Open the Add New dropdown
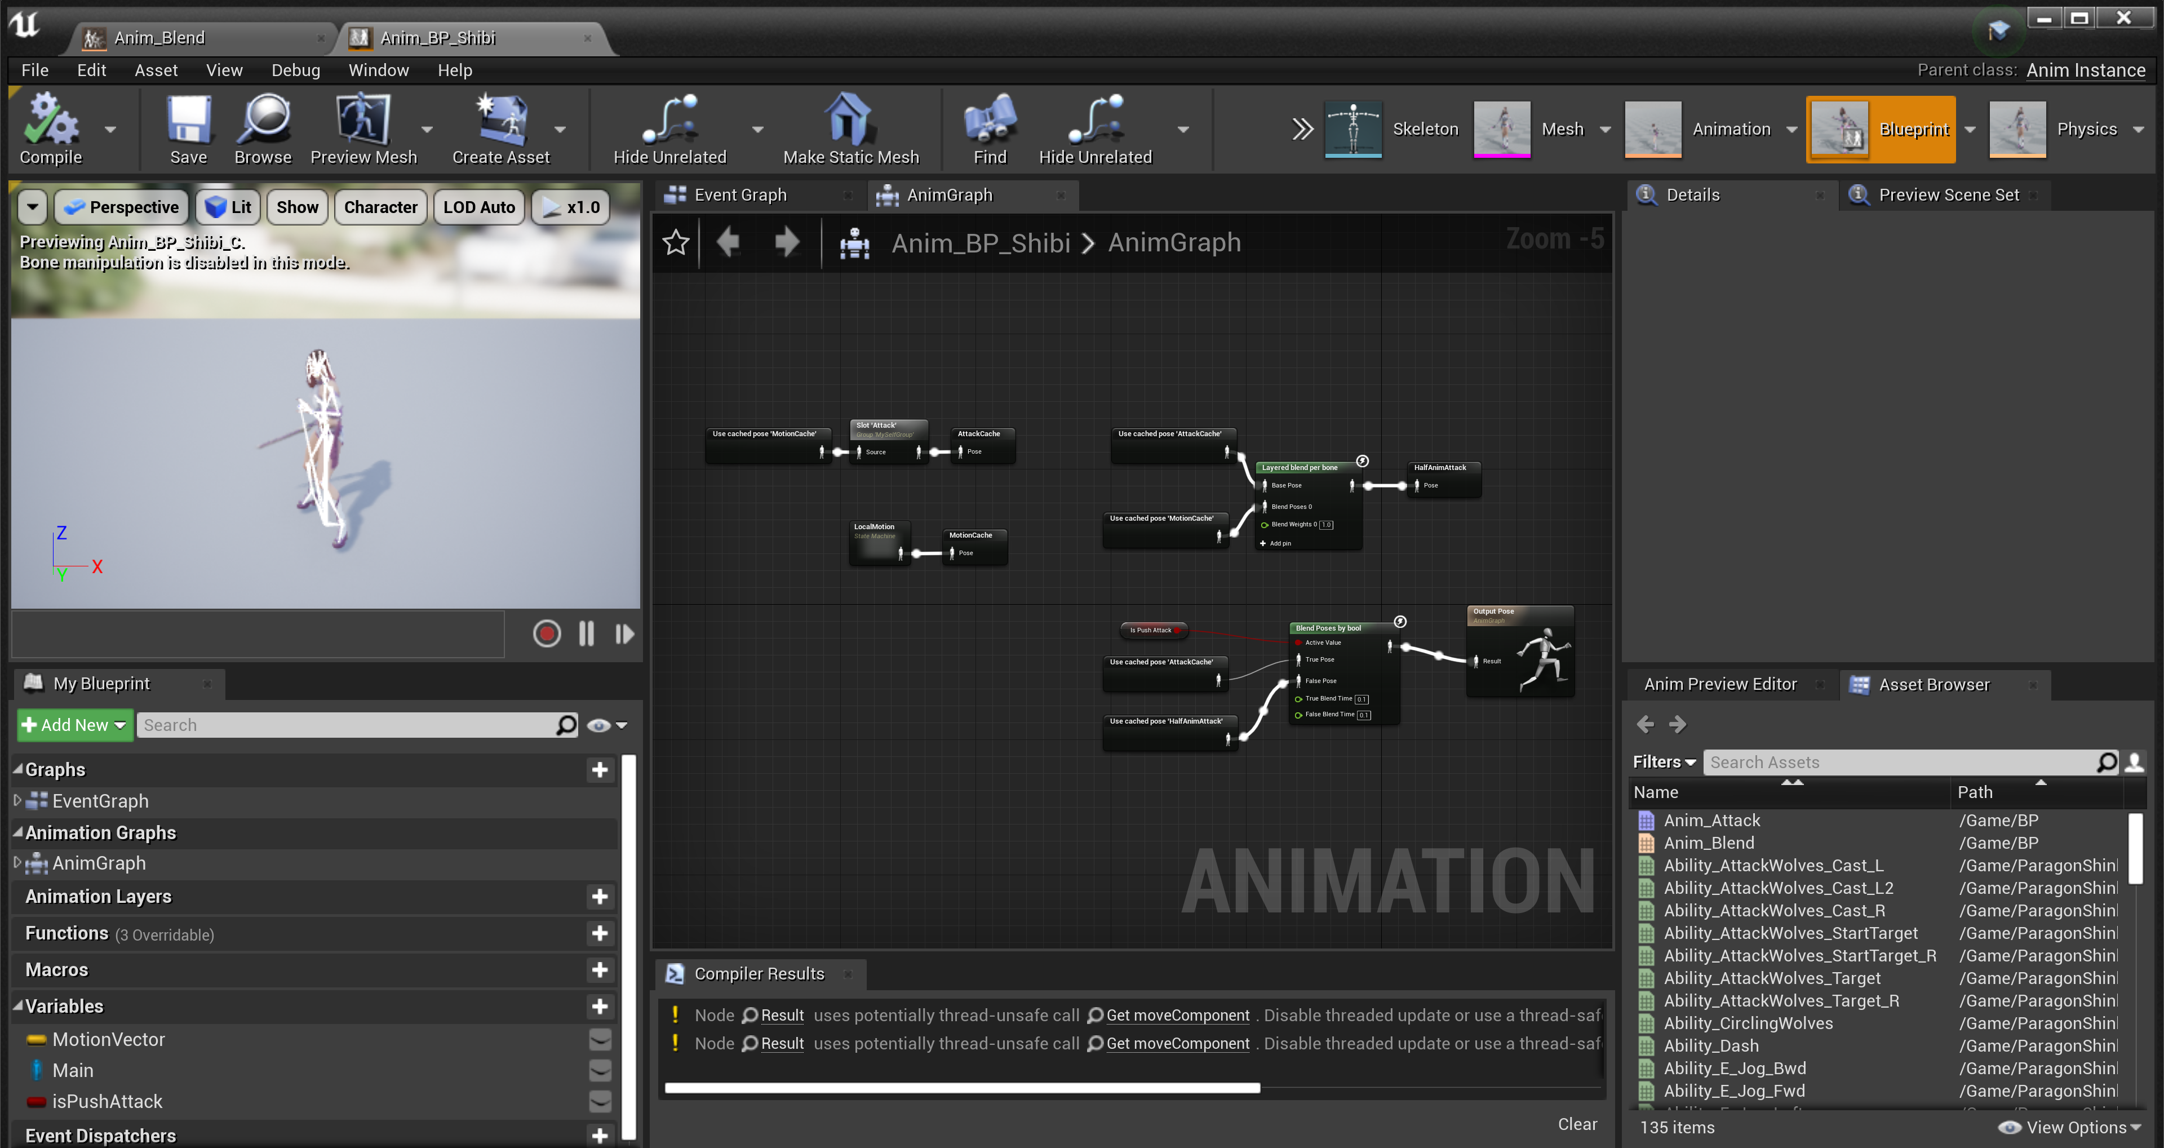The height and width of the screenshot is (1148, 2164). pos(75,725)
